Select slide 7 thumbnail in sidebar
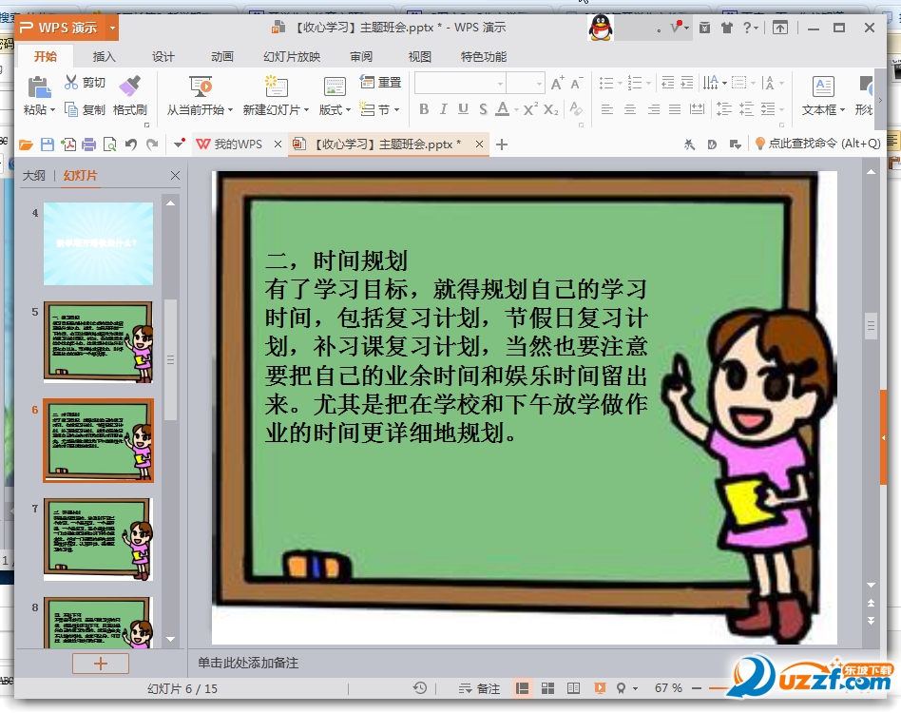The image size is (901, 713). pos(98,538)
